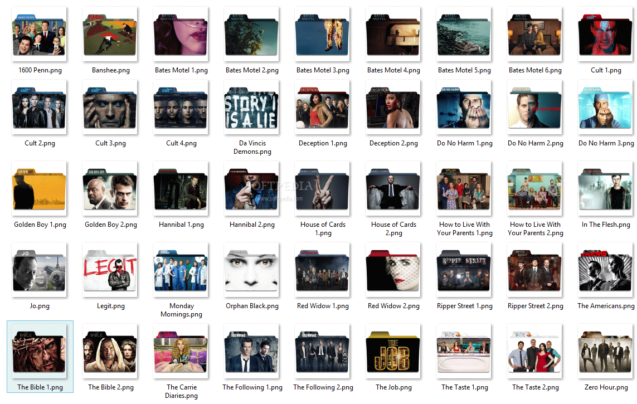Select The Taste 2 icon

tap(534, 351)
